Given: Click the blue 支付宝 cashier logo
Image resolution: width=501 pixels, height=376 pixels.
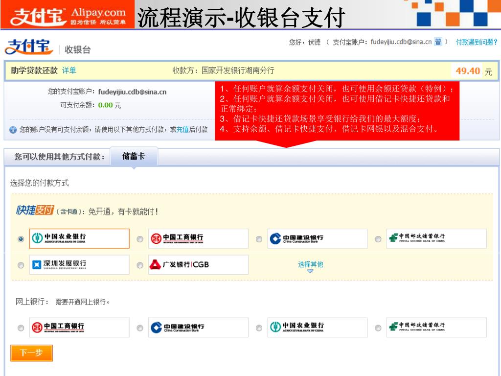Looking at the screenshot, I should tap(29, 47).
